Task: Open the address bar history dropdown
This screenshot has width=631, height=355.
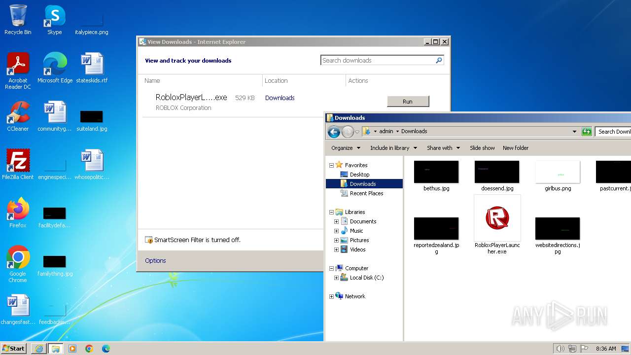Action: pos(574,132)
